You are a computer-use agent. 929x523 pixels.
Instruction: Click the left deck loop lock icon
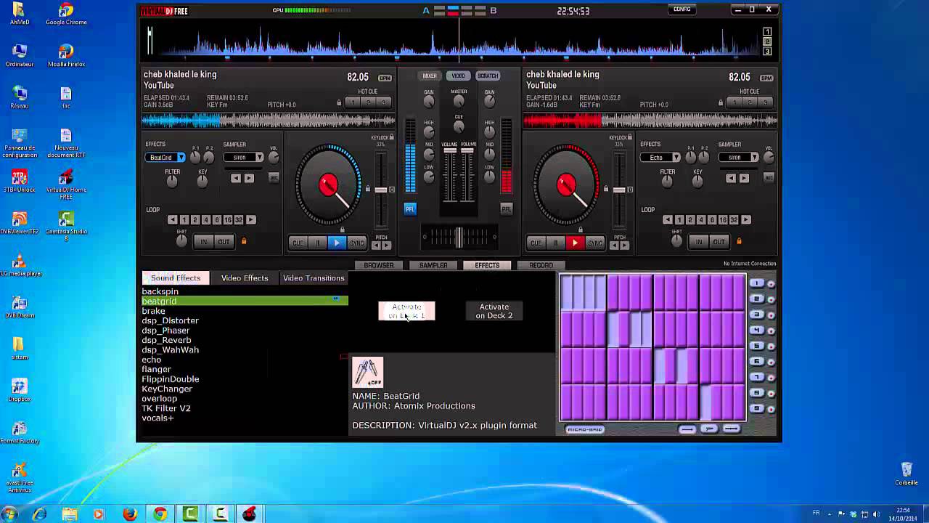(244, 241)
